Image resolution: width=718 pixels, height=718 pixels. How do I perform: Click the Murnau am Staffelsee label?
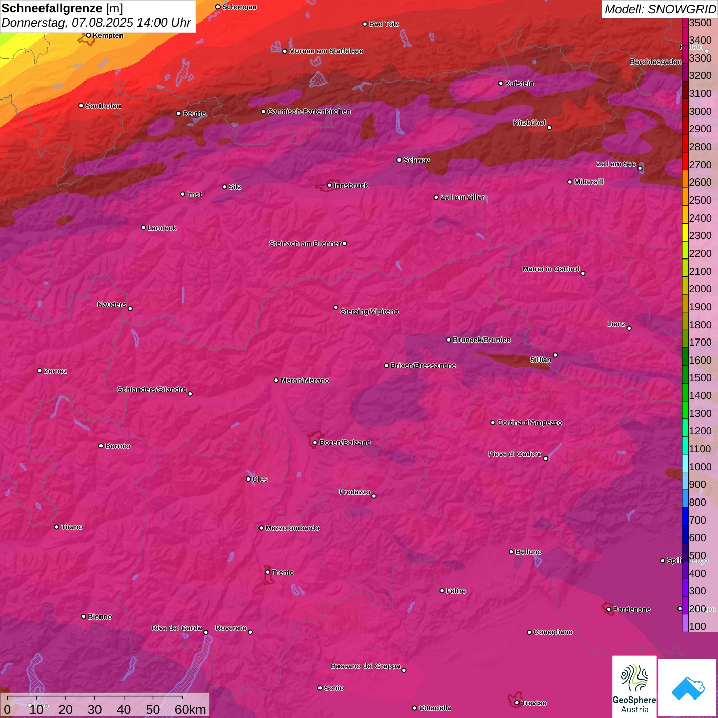(326, 51)
